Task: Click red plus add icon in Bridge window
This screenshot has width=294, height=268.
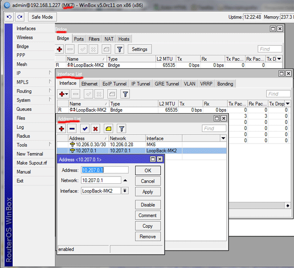Action: point(60,49)
